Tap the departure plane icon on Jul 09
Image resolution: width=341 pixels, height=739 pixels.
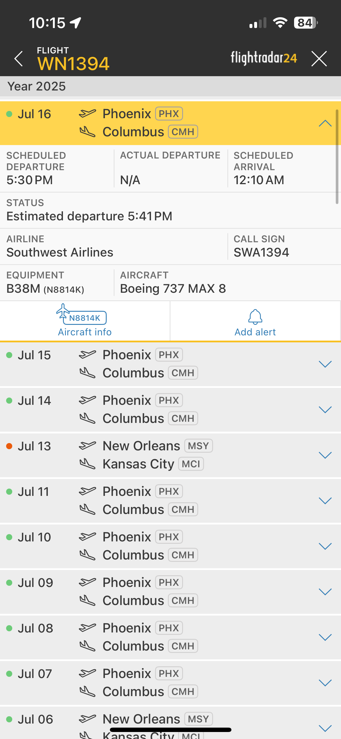point(87,582)
